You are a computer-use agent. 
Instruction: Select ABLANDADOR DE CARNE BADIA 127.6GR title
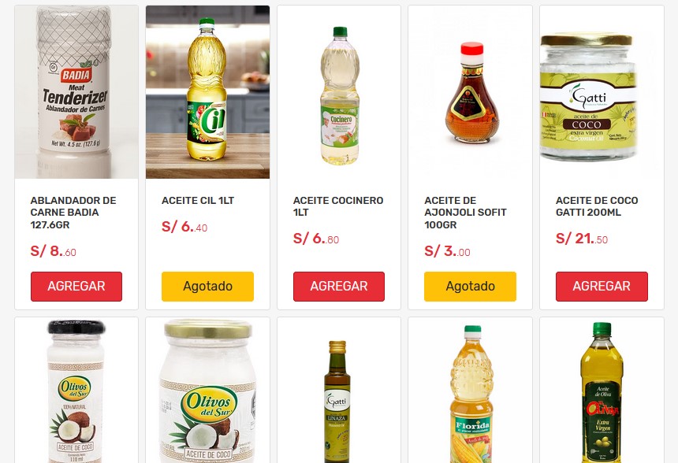(73, 213)
